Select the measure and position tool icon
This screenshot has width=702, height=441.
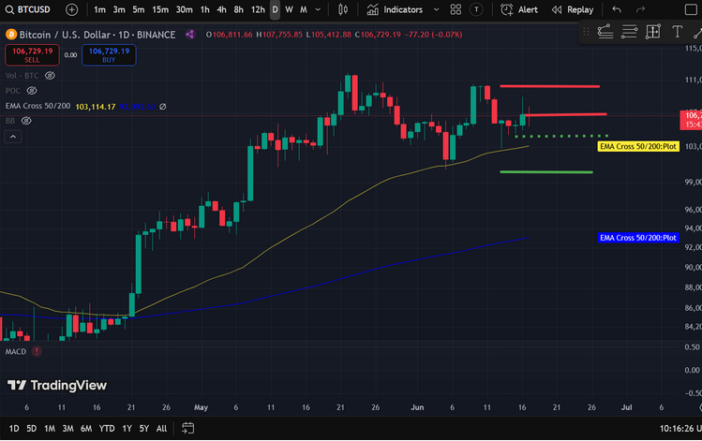[x=652, y=31]
